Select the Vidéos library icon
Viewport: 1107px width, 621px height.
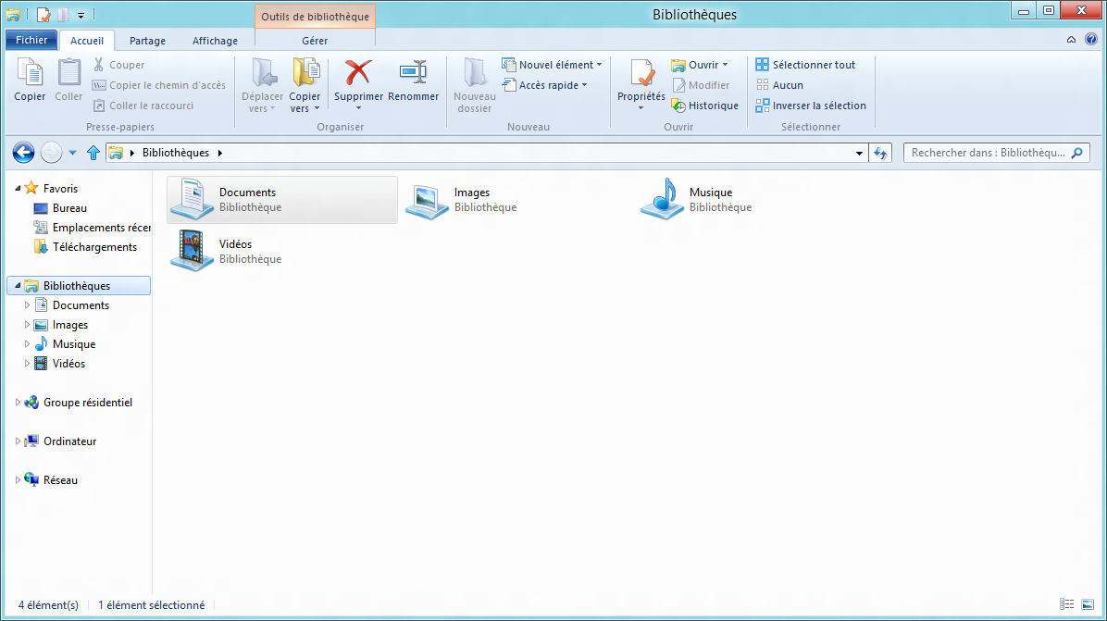pos(192,251)
